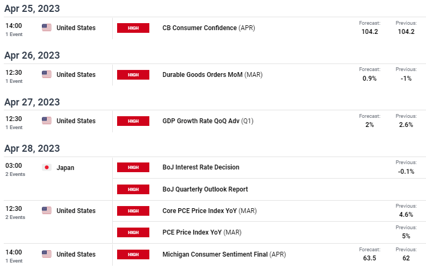Click US flag on Michigan Sentiment row
Screen dimensions: 426x269
[47, 254]
